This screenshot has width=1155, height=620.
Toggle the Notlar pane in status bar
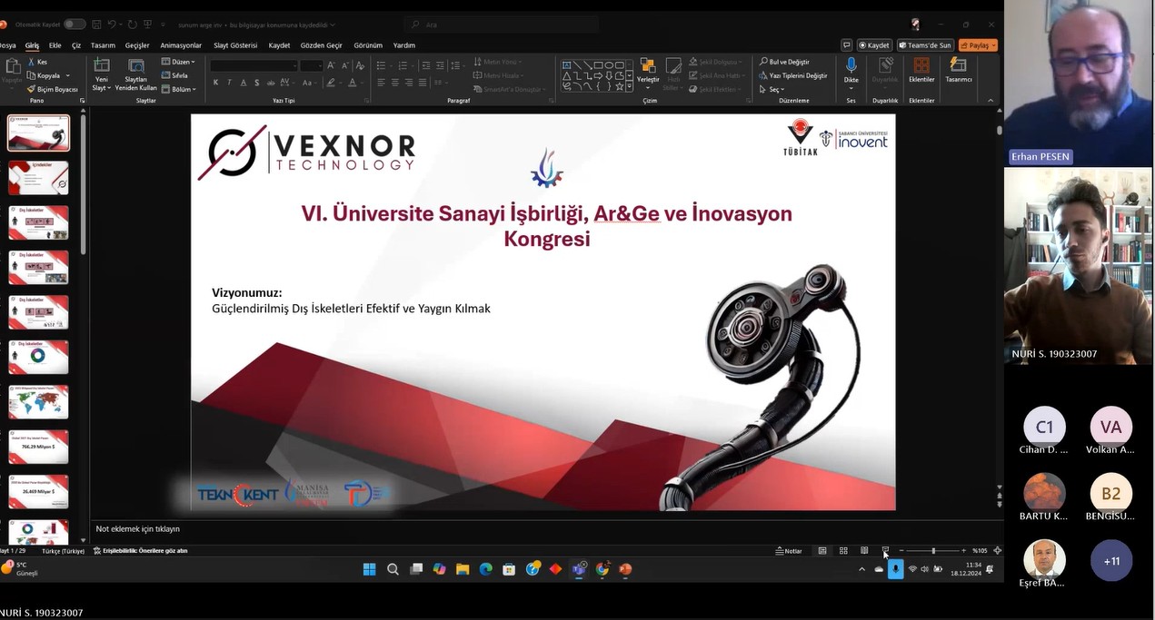[x=789, y=551]
